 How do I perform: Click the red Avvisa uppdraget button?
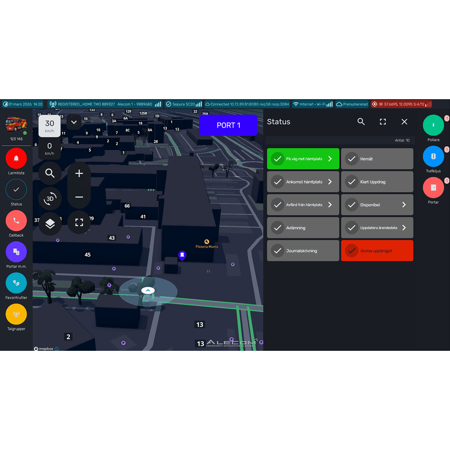(x=377, y=250)
